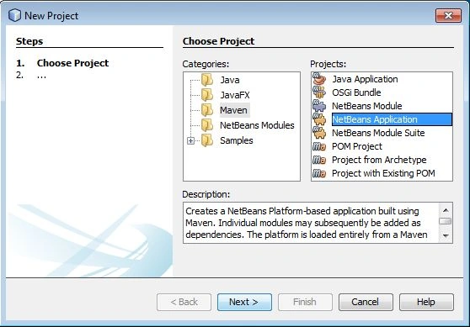Click the NetBeans Modules folder icon
470x327 pixels.
tap(207, 125)
